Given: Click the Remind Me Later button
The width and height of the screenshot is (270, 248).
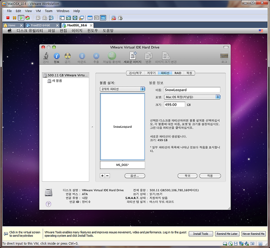Looking at the screenshot, I should pyautogui.click(x=227, y=234).
